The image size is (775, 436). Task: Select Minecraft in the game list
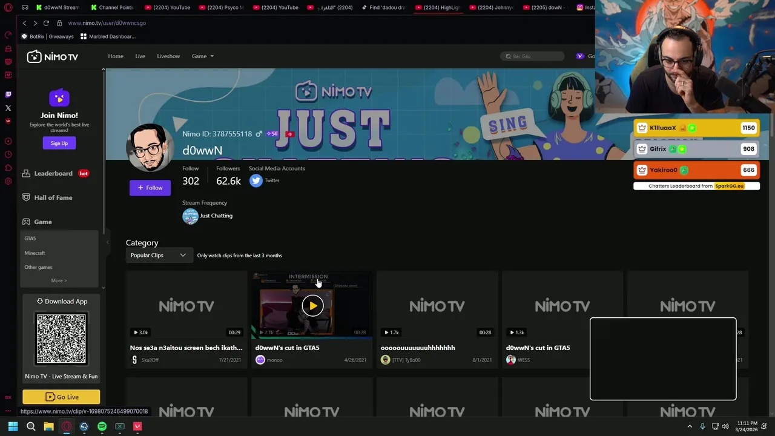click(x=35, y=253)
